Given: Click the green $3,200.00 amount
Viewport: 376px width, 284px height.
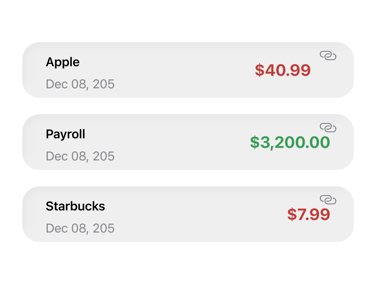Looking at the screenshot, I should [290, 142].
